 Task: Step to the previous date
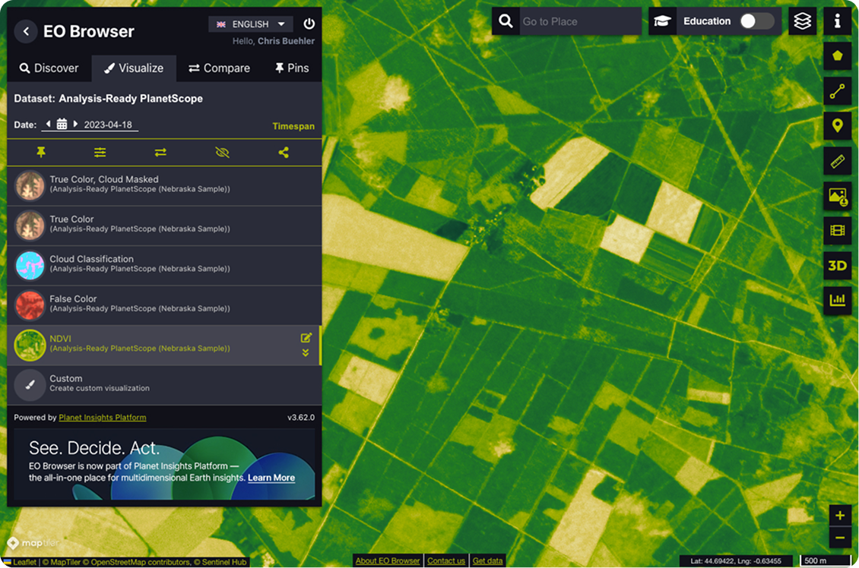tap(48, 125)
